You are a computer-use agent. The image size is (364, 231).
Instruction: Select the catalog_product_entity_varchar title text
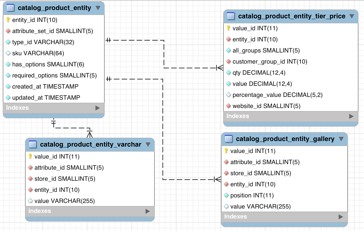pos(91,145)
